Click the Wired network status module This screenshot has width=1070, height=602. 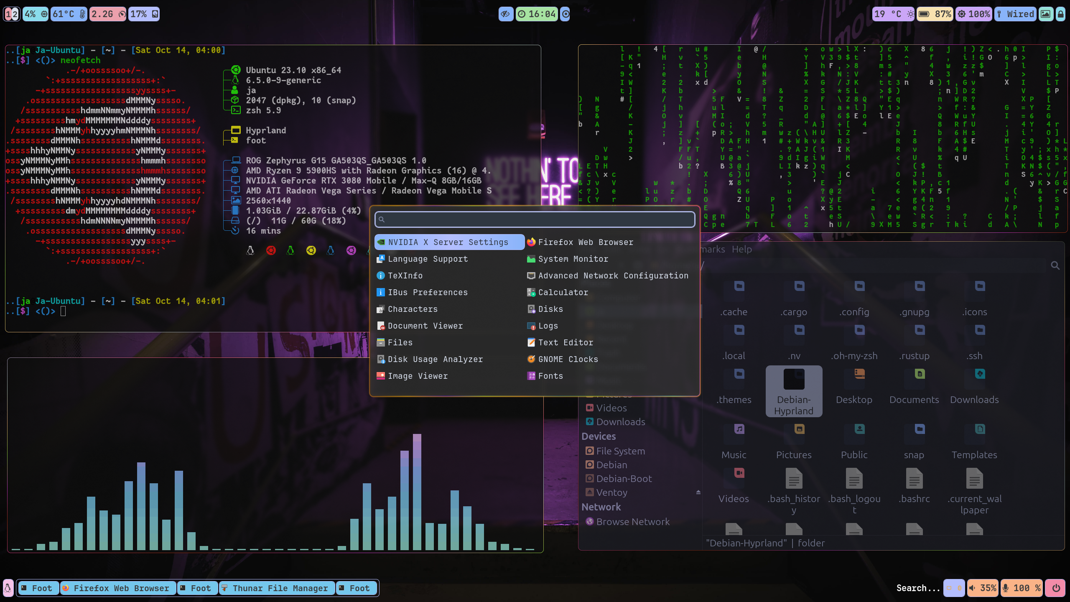(1015, 14)
